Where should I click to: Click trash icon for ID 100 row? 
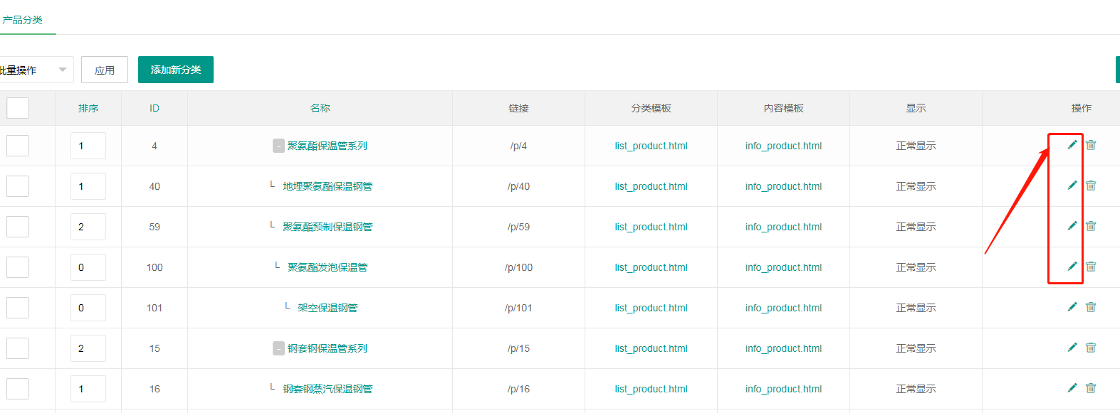click(1091, 267)
